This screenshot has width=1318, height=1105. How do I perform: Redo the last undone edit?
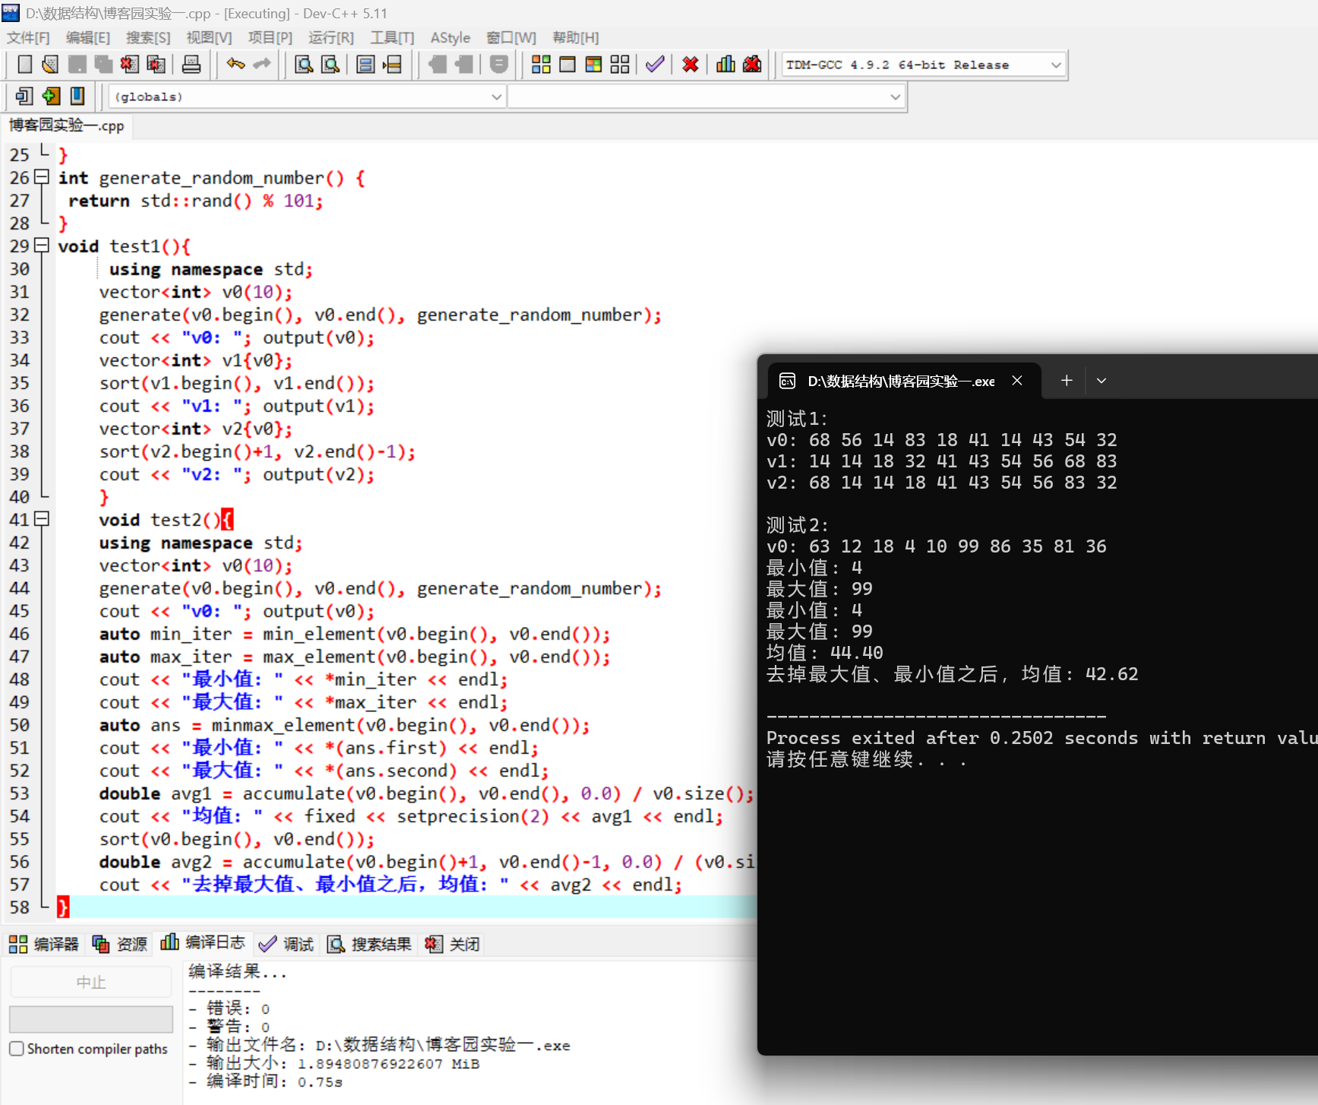coord(262,65)
